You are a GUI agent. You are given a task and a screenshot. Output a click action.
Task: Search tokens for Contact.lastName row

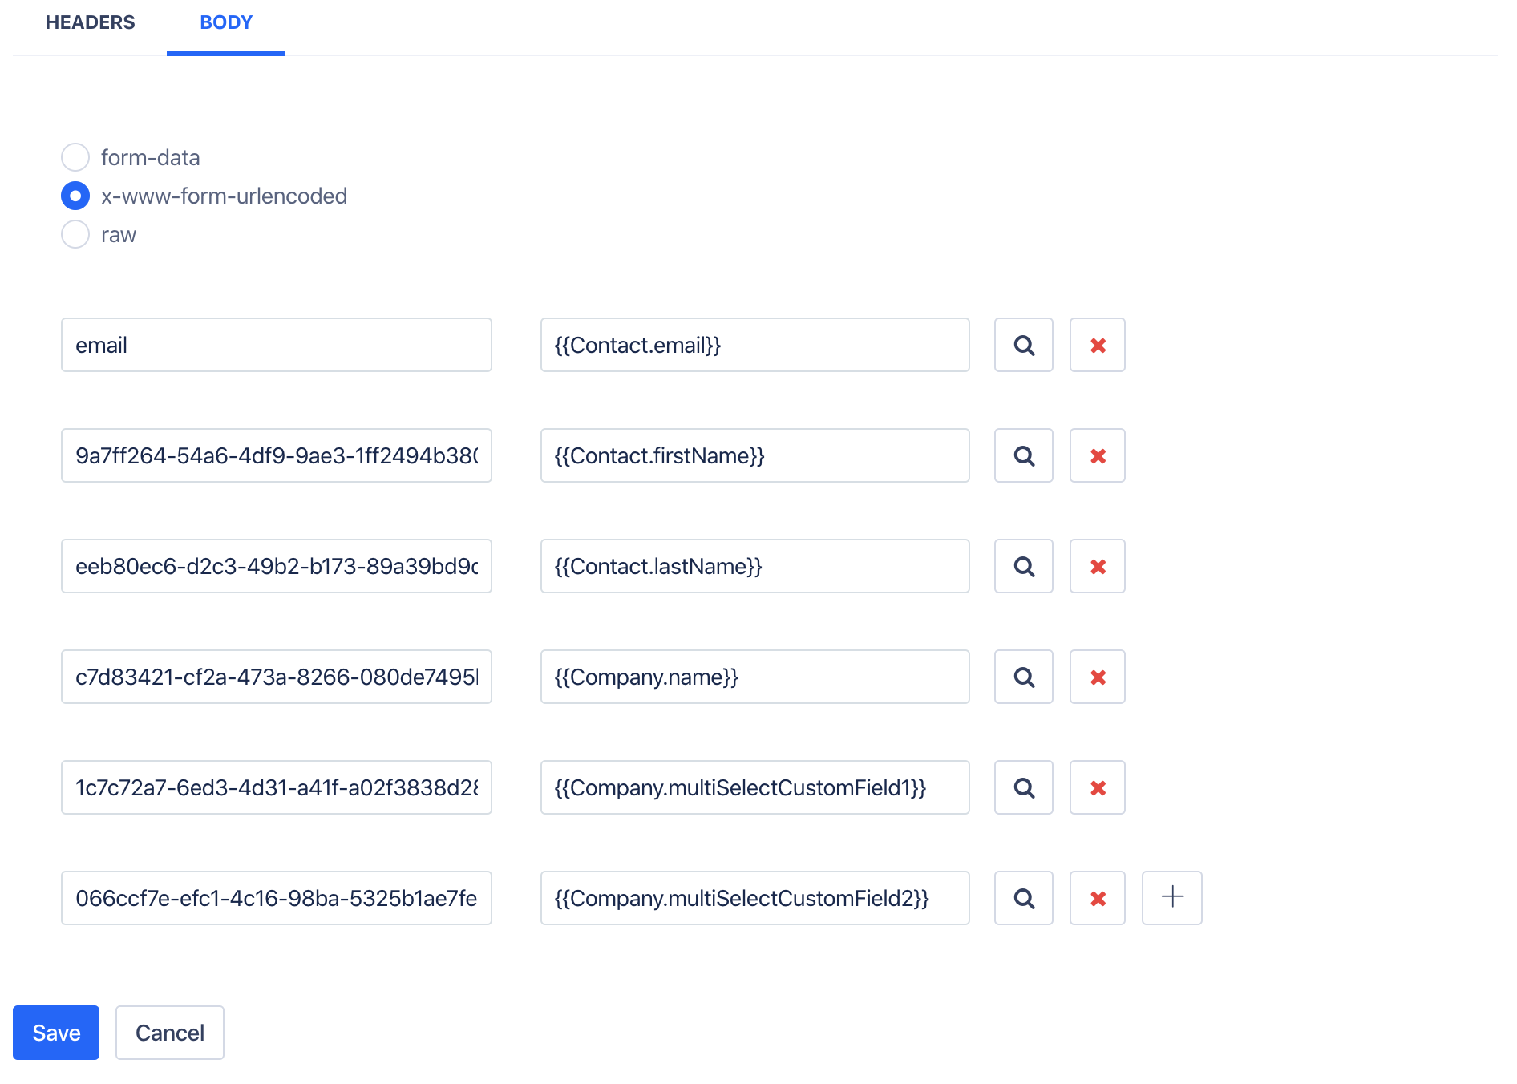pyautogui.click(x=1024, y=566)
